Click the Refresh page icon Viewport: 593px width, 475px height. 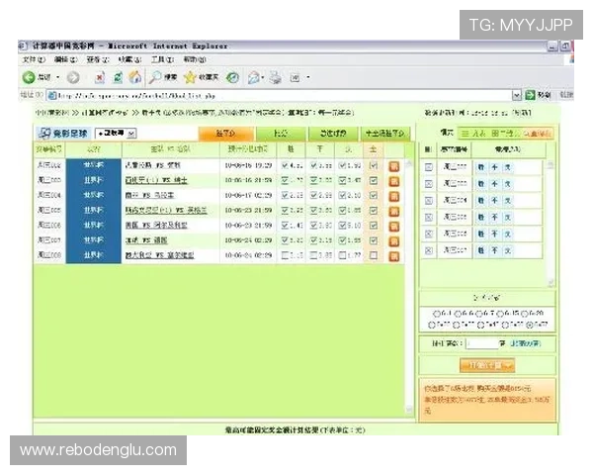pyautogui.click(x=118, y=77)
